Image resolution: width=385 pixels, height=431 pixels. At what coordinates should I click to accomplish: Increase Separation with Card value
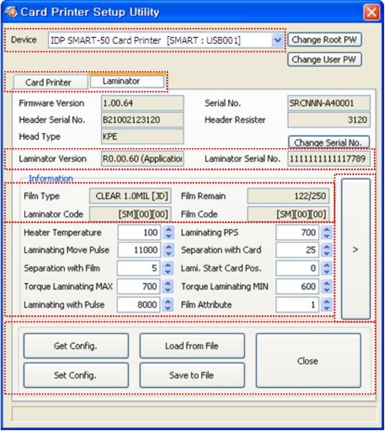click(x=327, y=246)
